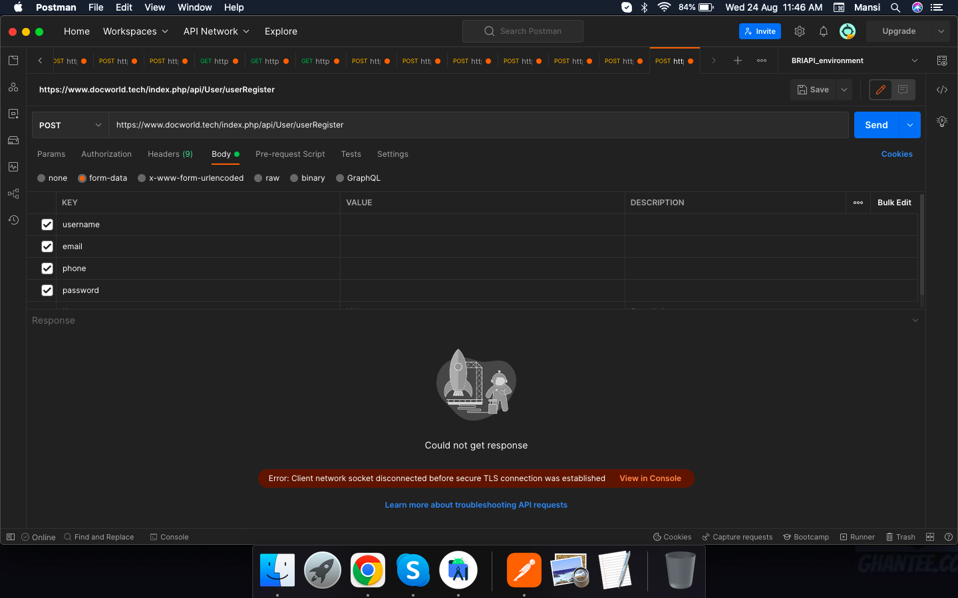
Task: Click the Bulk Edit button
Action: [894, 203]
